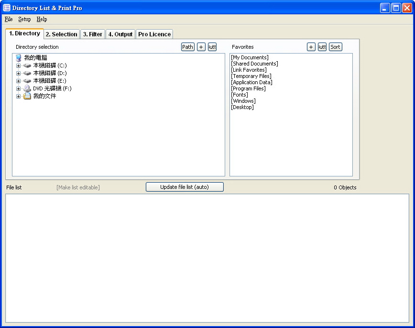This screenshot has height=328, width=415.
Task: Click the Path button in Directory selection
Action: coord(188,47)
